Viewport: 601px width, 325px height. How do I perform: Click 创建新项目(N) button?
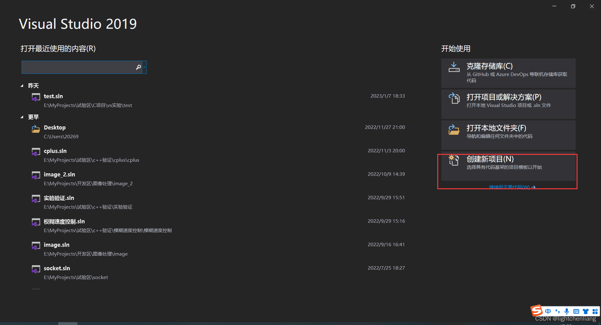pos(508,166)
